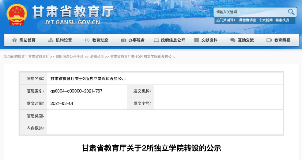
Task: Click the JYT.GANSU.GOV.CN text
Action: (x=72, y=22)
